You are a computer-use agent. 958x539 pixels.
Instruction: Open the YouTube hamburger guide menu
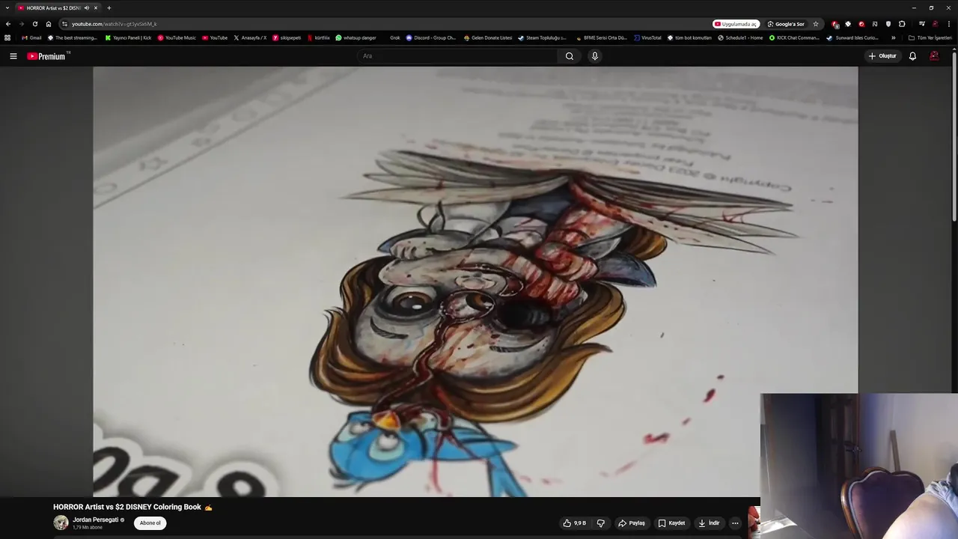pyautogui.click(x=13, y=56)
